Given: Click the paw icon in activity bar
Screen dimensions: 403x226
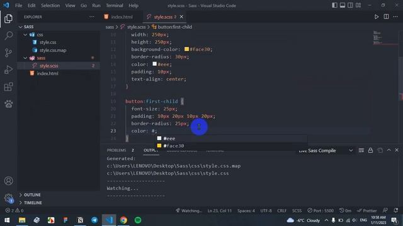Looking at the screenshot, I should click(8, 104).
